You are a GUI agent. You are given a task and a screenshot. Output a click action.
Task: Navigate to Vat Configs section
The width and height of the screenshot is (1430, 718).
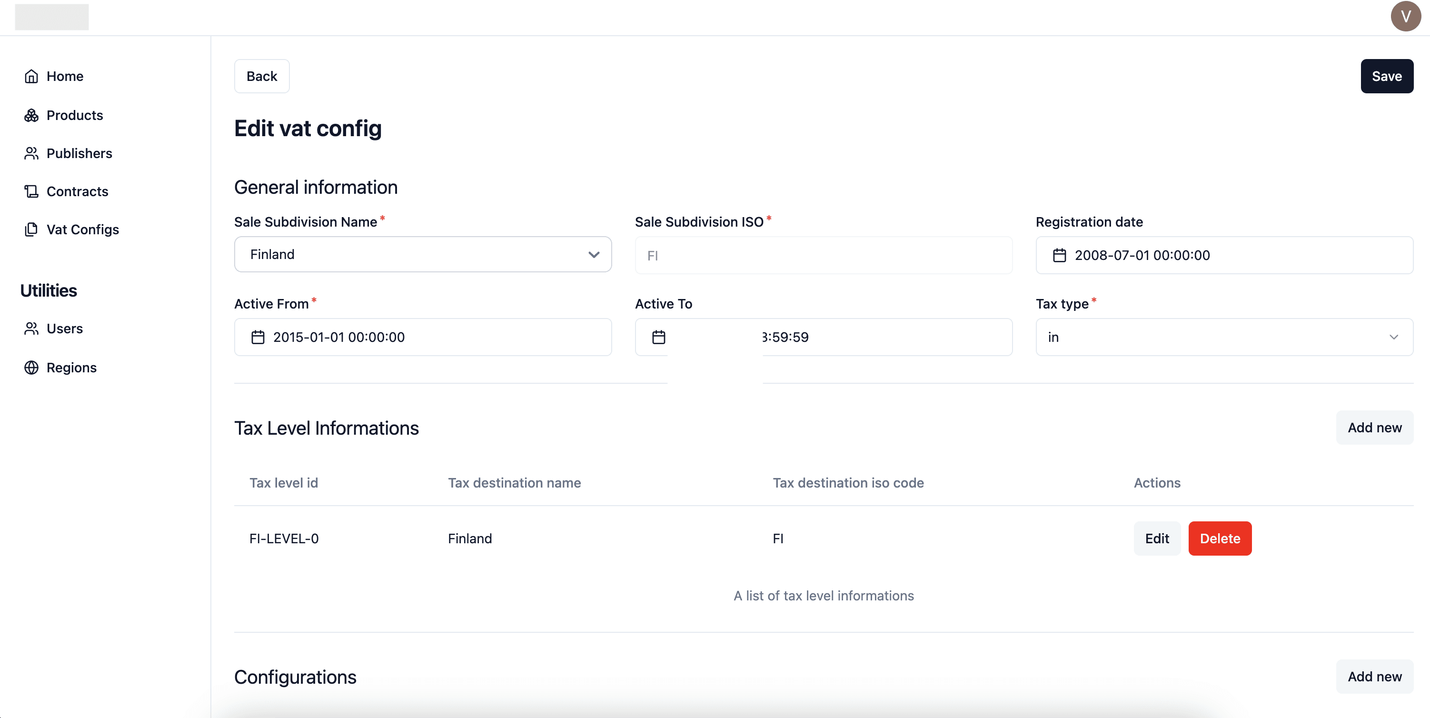(x=82, y=229)
